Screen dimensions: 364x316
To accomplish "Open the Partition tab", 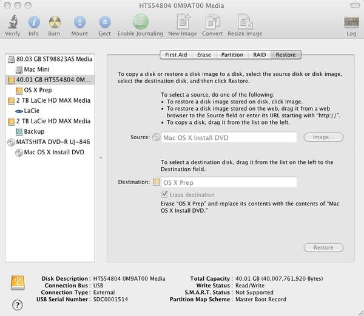I will (232, 55).
